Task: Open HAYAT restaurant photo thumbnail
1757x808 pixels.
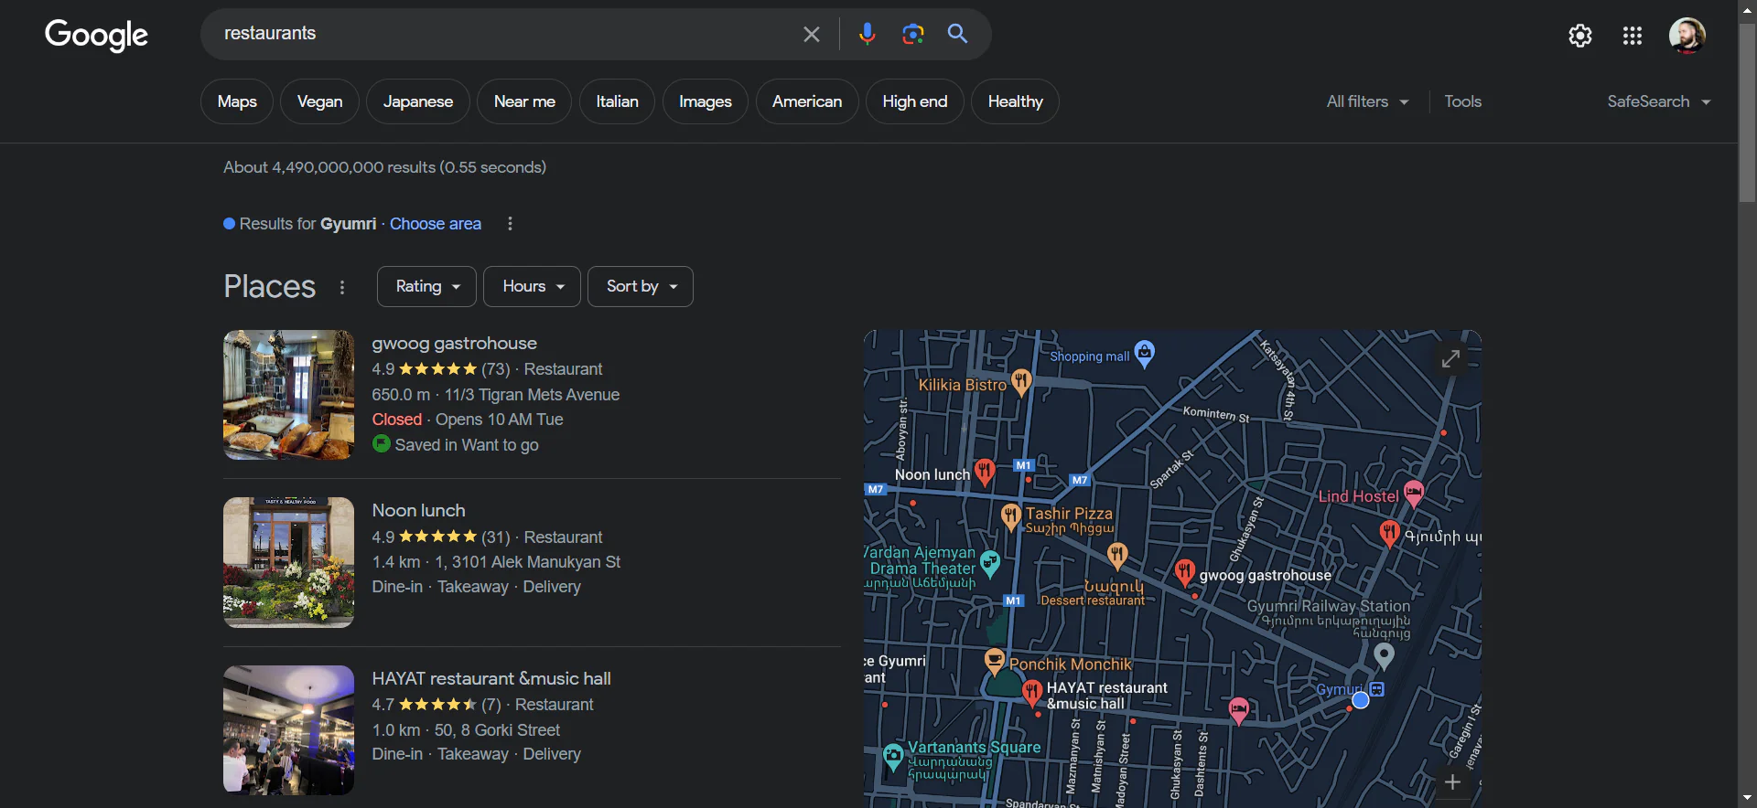Action: click(x=288, y=730)
